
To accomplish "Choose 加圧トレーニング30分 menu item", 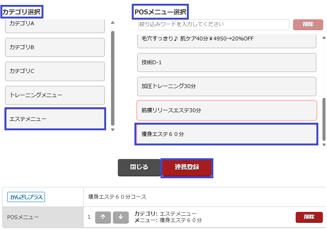I will coord(227,86).
